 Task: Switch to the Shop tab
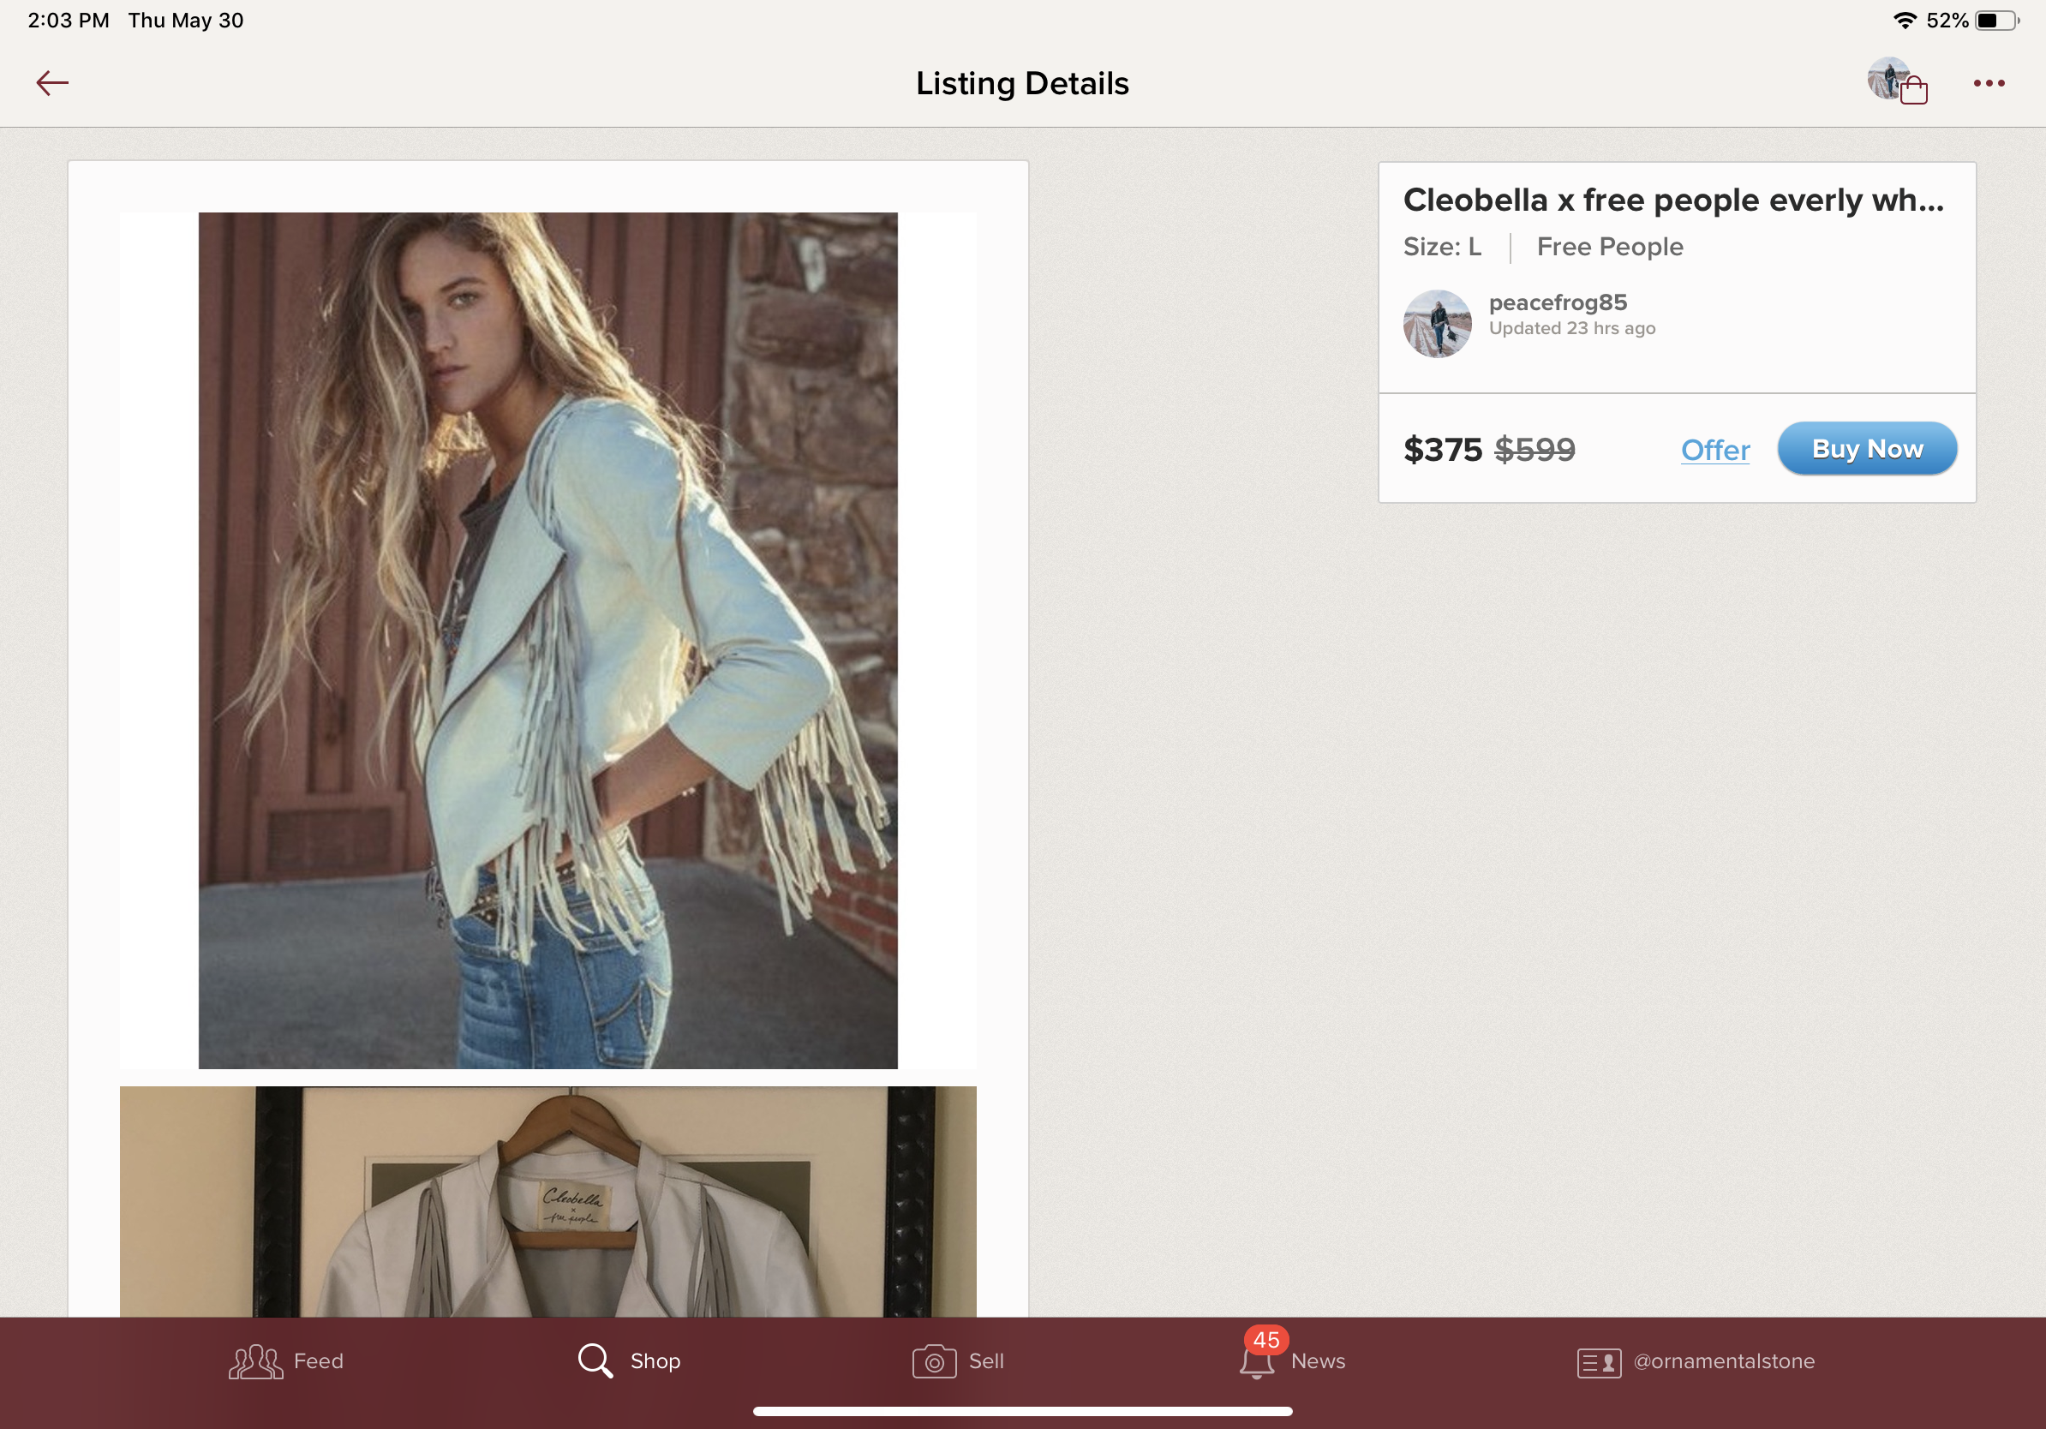629,1360
